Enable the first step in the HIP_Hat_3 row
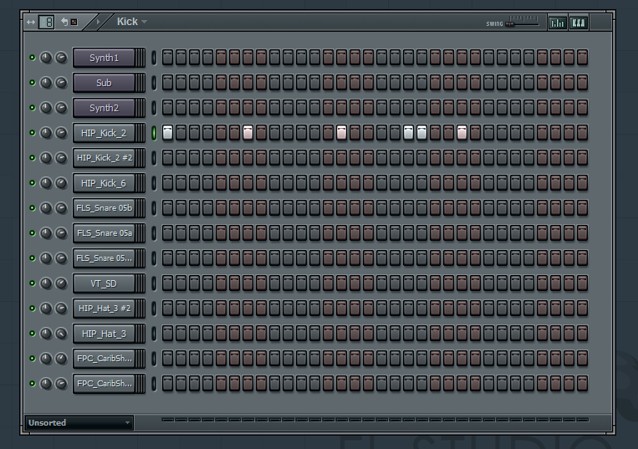 click(x=167, y=334)
